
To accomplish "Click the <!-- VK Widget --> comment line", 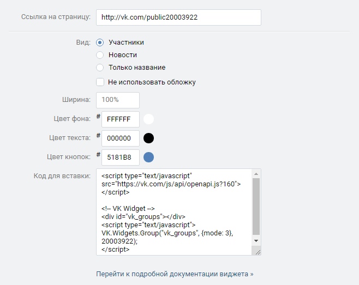I will point(128,209).
